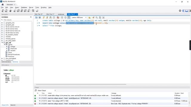
Task: Collapse the jan_sql schema
Action: (2, 43)
